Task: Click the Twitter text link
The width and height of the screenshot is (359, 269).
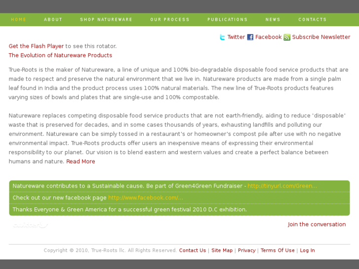Action: 236,37
